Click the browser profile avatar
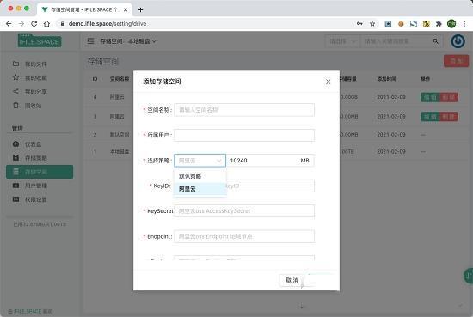 tap(451, 24)
